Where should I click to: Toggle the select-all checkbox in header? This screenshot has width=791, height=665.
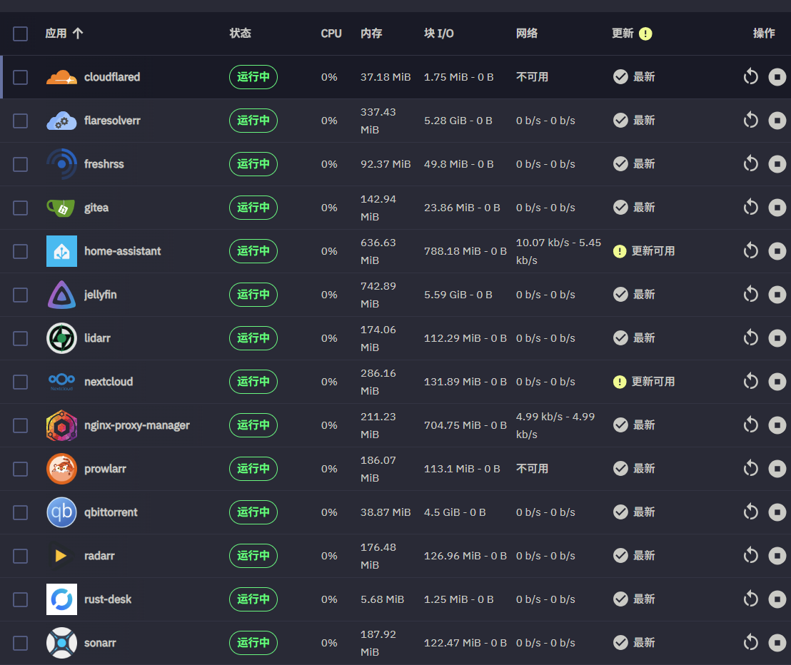(20, 34)
